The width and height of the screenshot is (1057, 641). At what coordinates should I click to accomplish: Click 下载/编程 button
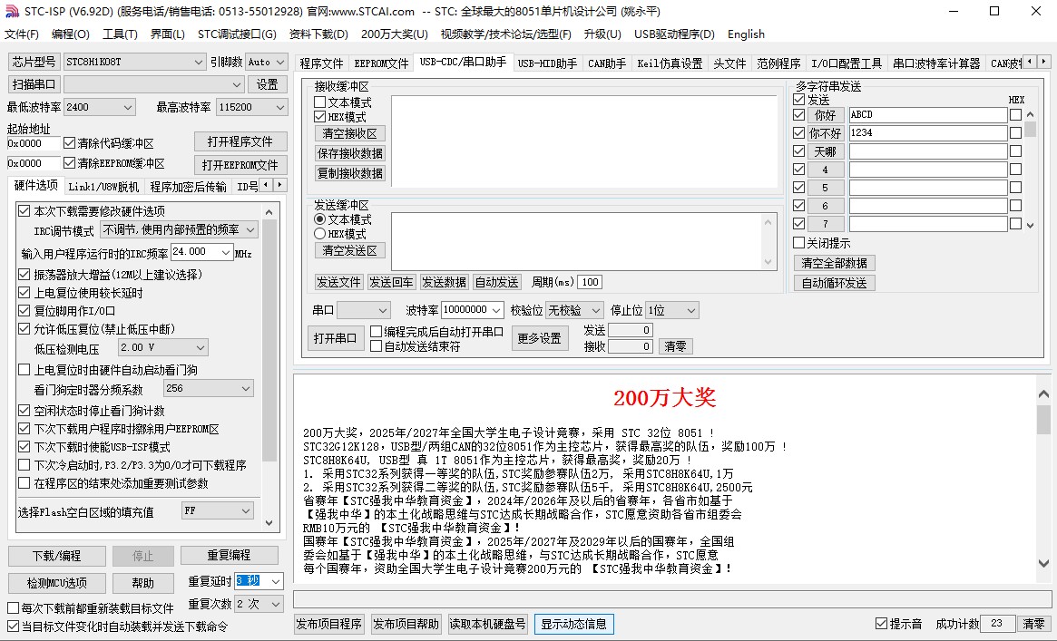point(56,556)
